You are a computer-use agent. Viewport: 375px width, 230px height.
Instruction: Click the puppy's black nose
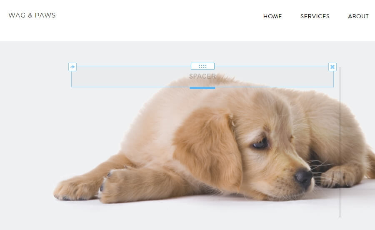point(303,177)
